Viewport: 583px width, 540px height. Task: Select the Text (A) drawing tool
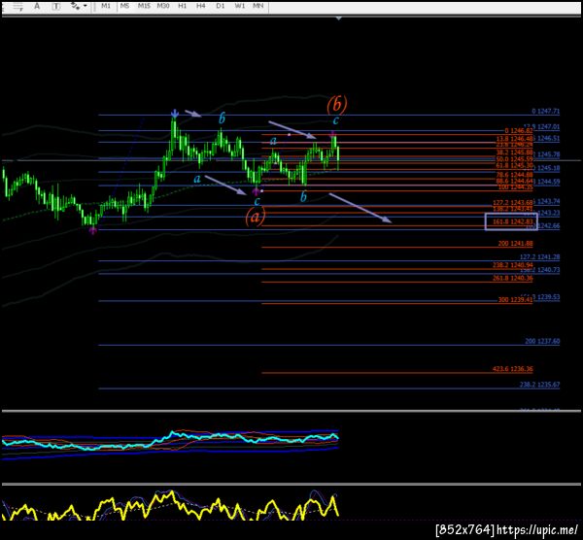tap(37, 6)
